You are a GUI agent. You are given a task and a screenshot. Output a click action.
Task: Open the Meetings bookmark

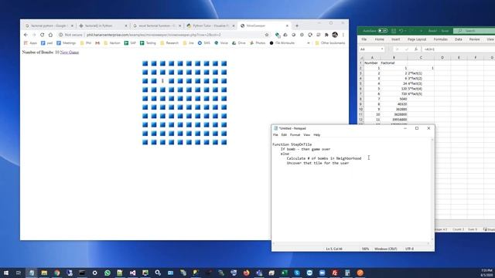click(67, 43)
